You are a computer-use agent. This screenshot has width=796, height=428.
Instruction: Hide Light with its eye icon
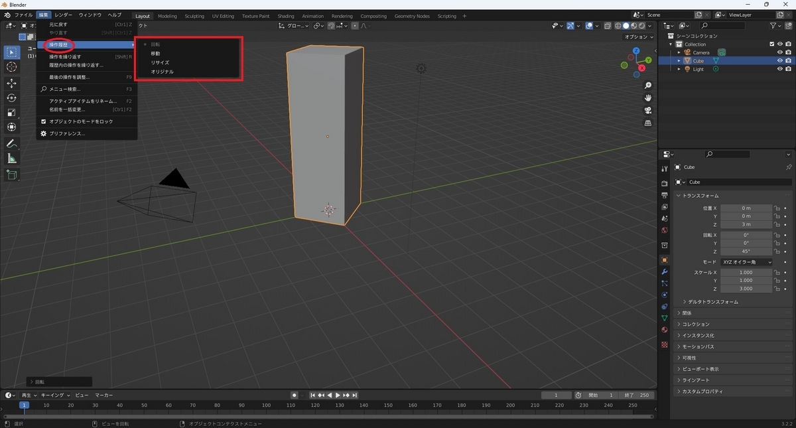pyautogui.click(x=780, y=69)
